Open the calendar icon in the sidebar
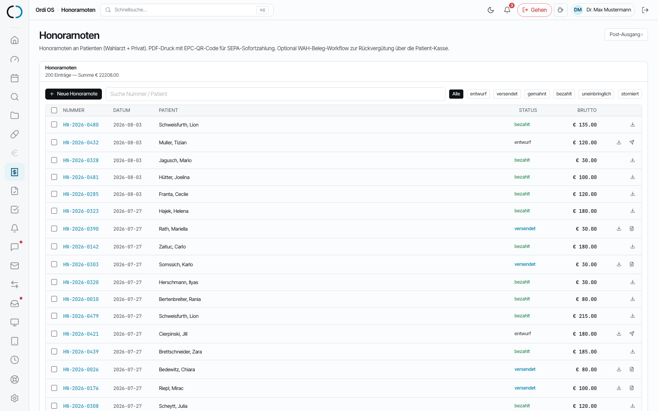The image size is (658, 411). 15,78
